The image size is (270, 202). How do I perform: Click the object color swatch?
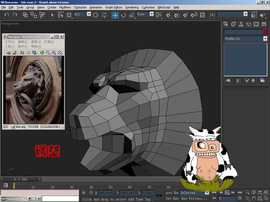[x=265, y=32]
